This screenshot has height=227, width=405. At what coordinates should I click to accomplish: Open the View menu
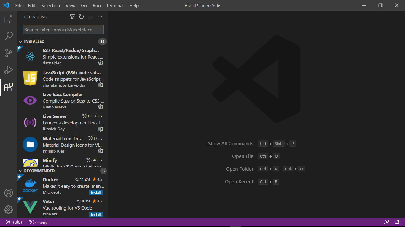pos(71,6)
